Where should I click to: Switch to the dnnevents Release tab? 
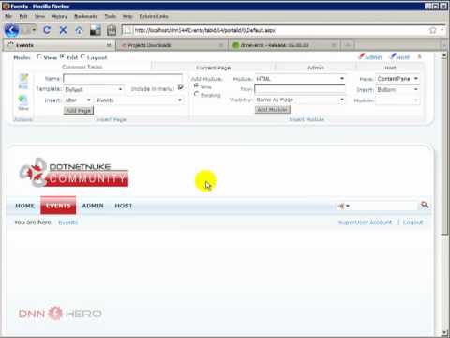(x=284, y=45)
